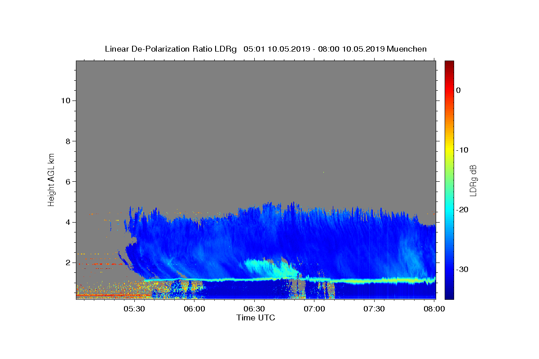The height and width of the screenshot is (359, 539).
Task: Click the Time UTC axis title
Action: 256,318
